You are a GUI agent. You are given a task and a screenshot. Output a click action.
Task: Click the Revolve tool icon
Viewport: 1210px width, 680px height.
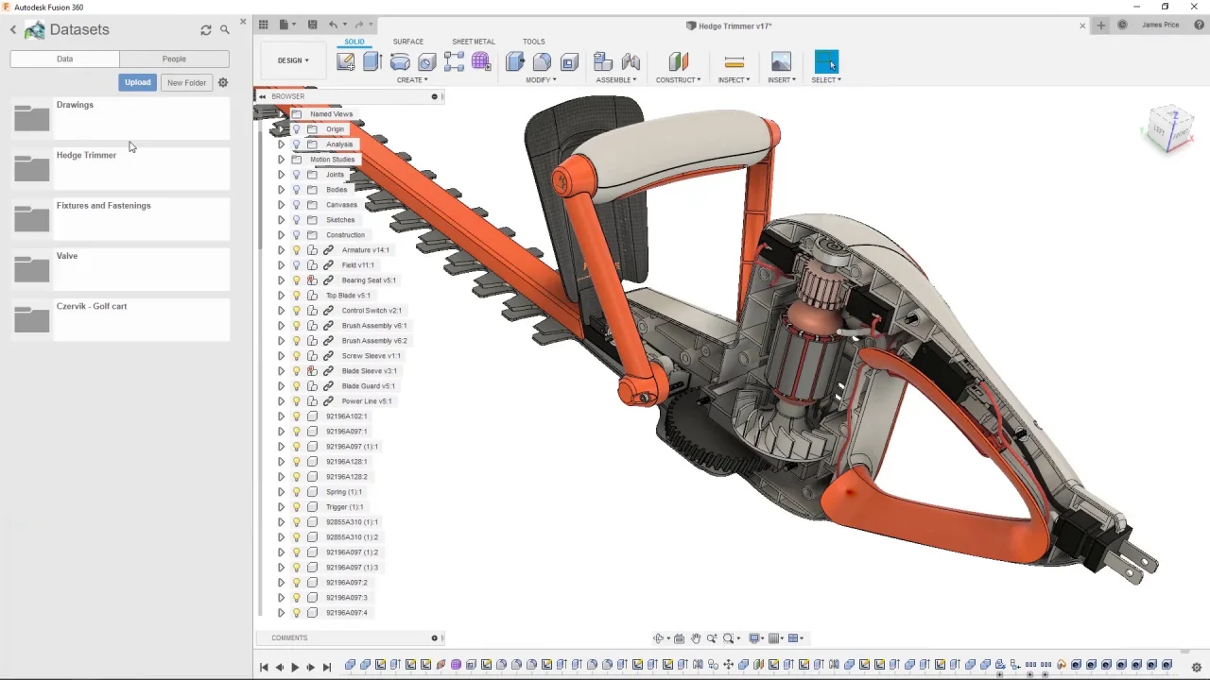(400, 62)
